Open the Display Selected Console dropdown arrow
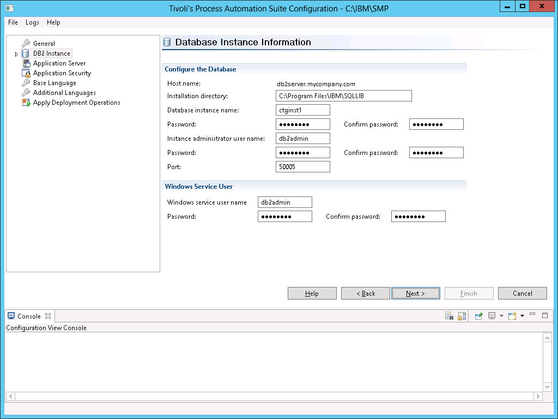 coord(501,316)
